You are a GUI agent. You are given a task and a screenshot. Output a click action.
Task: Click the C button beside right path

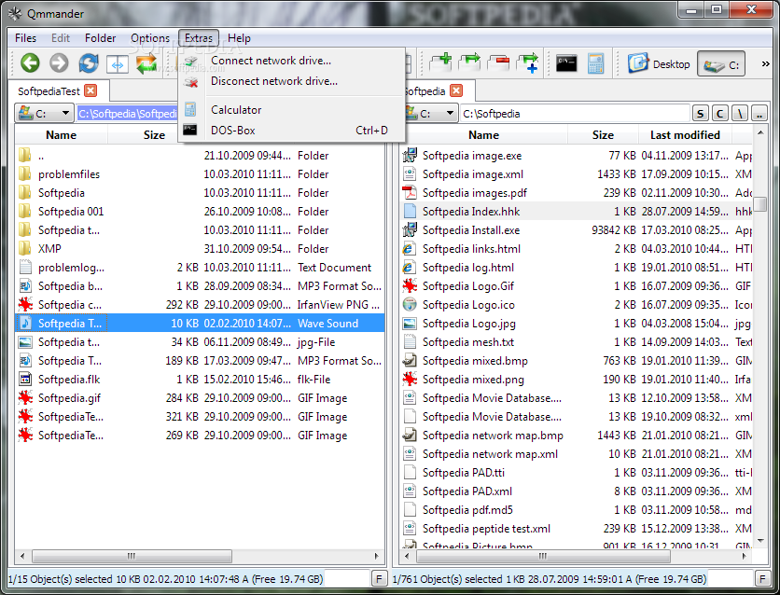click(719, 114)
